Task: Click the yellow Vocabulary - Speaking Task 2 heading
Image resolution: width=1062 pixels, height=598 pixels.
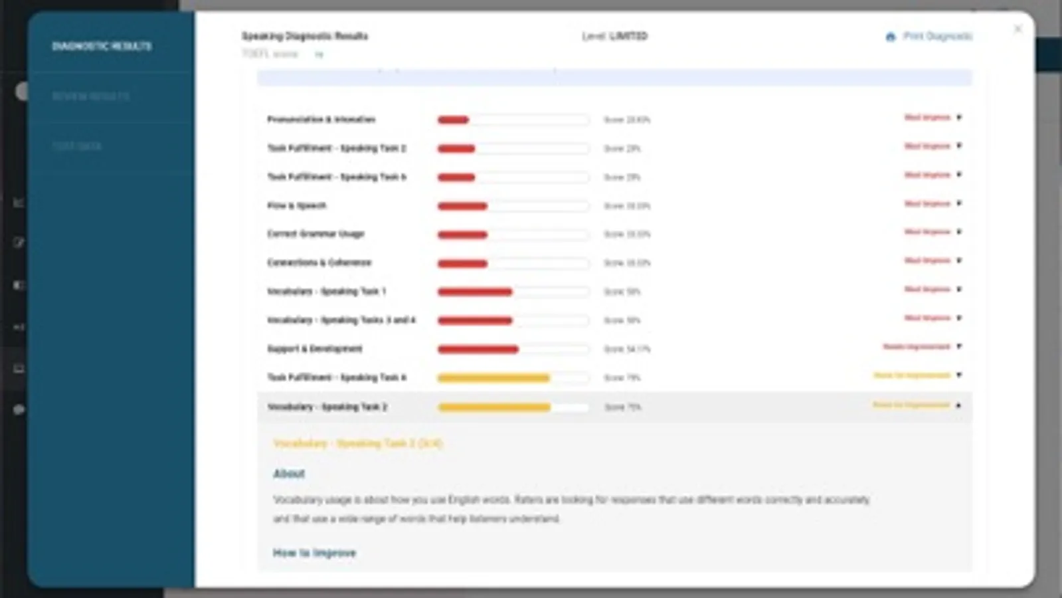Action: (358, 443)
